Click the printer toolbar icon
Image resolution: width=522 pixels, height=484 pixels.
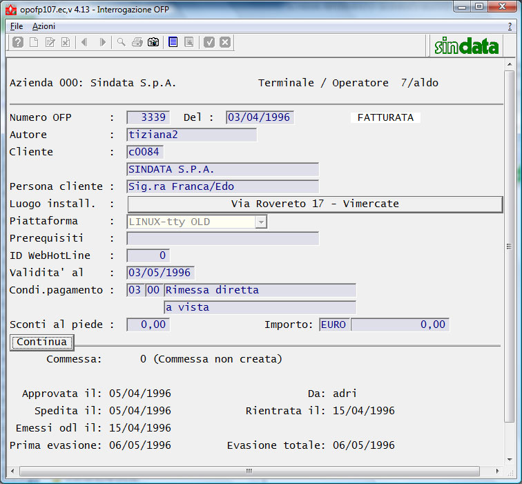(x=137, y=42)
